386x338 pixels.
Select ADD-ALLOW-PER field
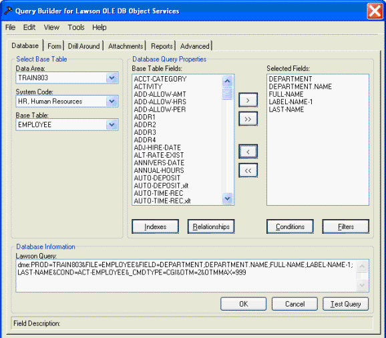click(x=160, y=110)
